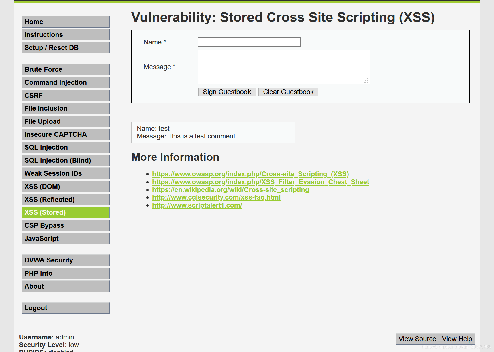Open OWASP XSS Filter Evasion Cheat Sheet link
This screenshot has width=494, height=352.
click(x=261, y=182)
